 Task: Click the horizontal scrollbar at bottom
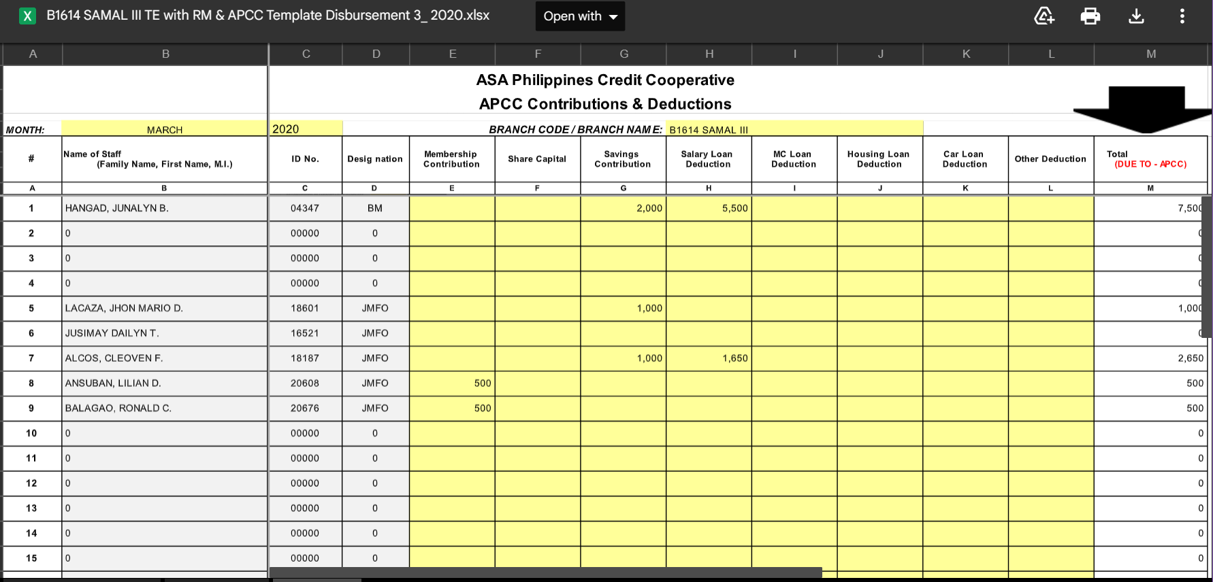(545, 573)
